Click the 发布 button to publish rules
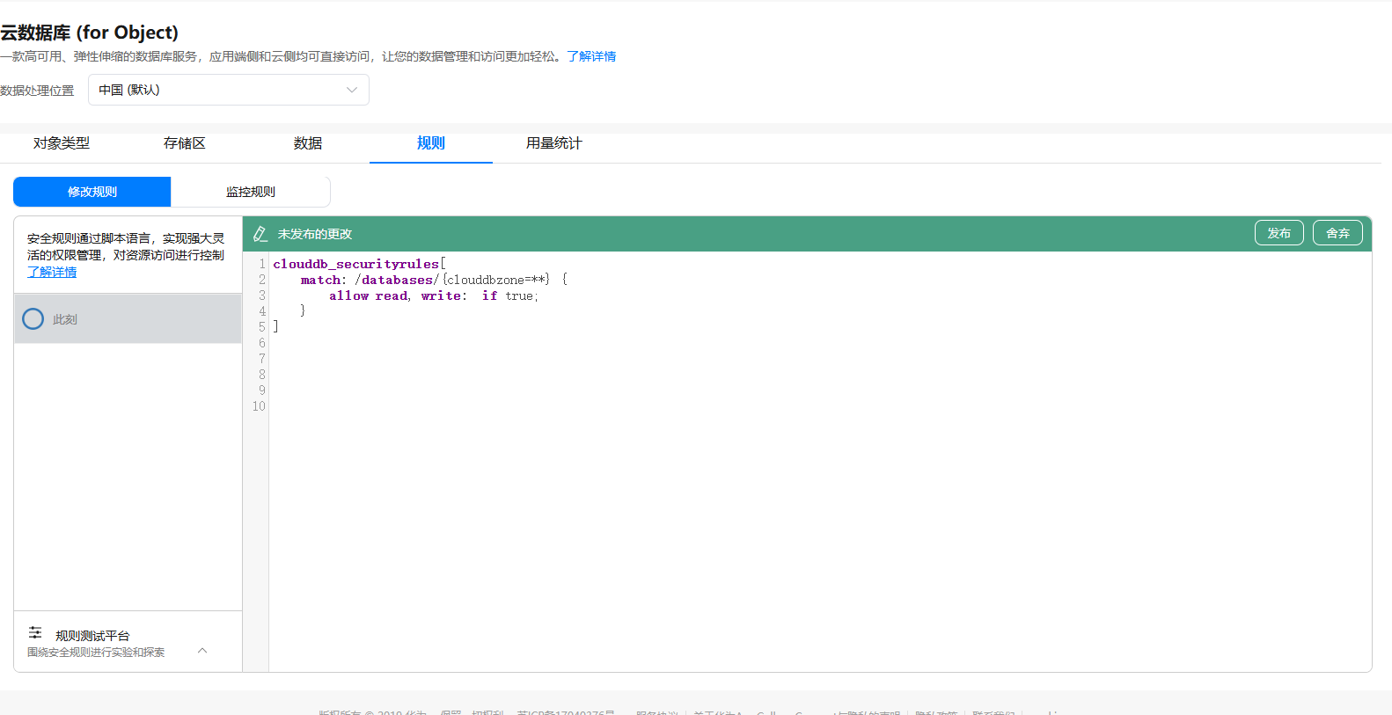 1279,233
